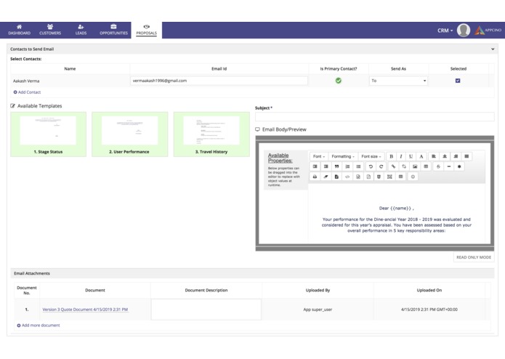The width and height of the screenshot is (505, 359).
Task: Justify the email text
Action: (466, 156)
